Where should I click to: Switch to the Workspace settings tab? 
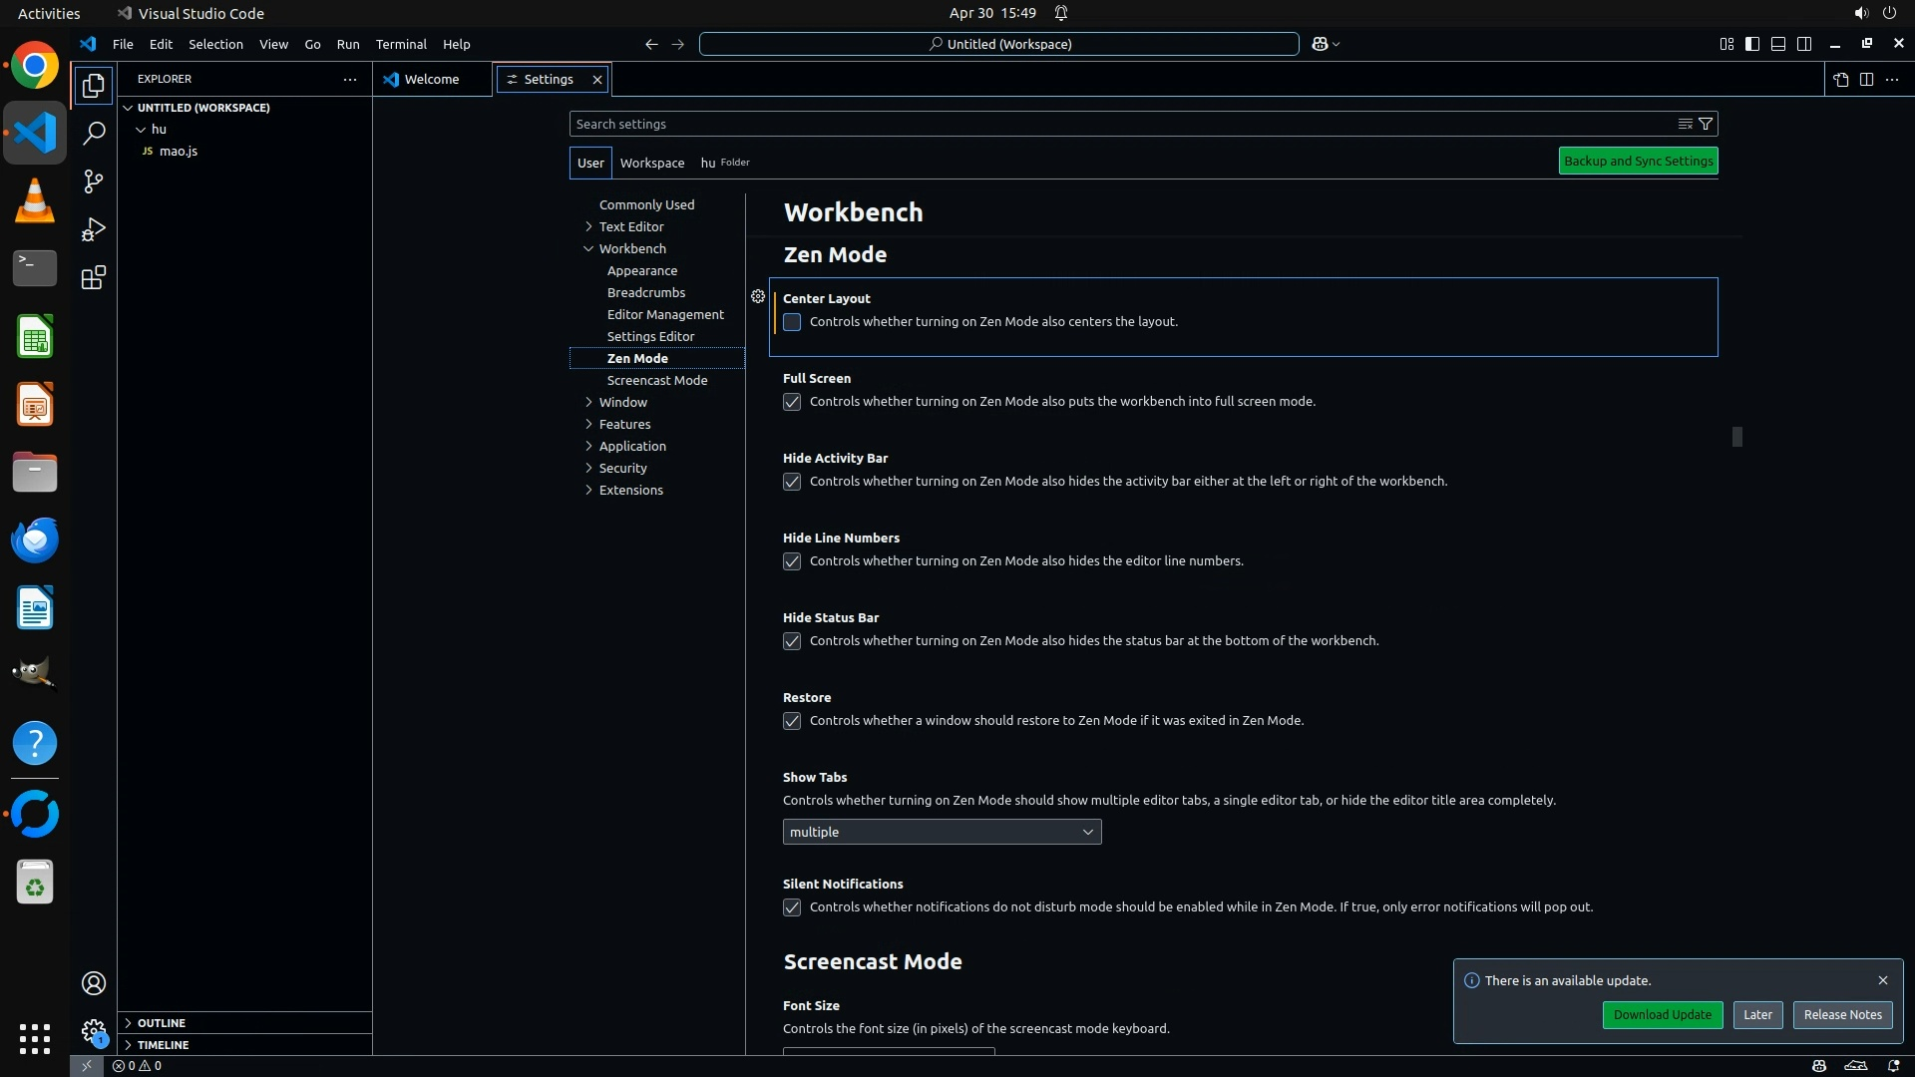[651, 163]
